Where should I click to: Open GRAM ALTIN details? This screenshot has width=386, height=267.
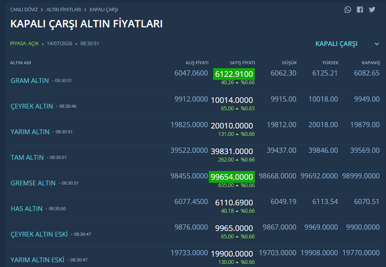[x=30, y=80]
